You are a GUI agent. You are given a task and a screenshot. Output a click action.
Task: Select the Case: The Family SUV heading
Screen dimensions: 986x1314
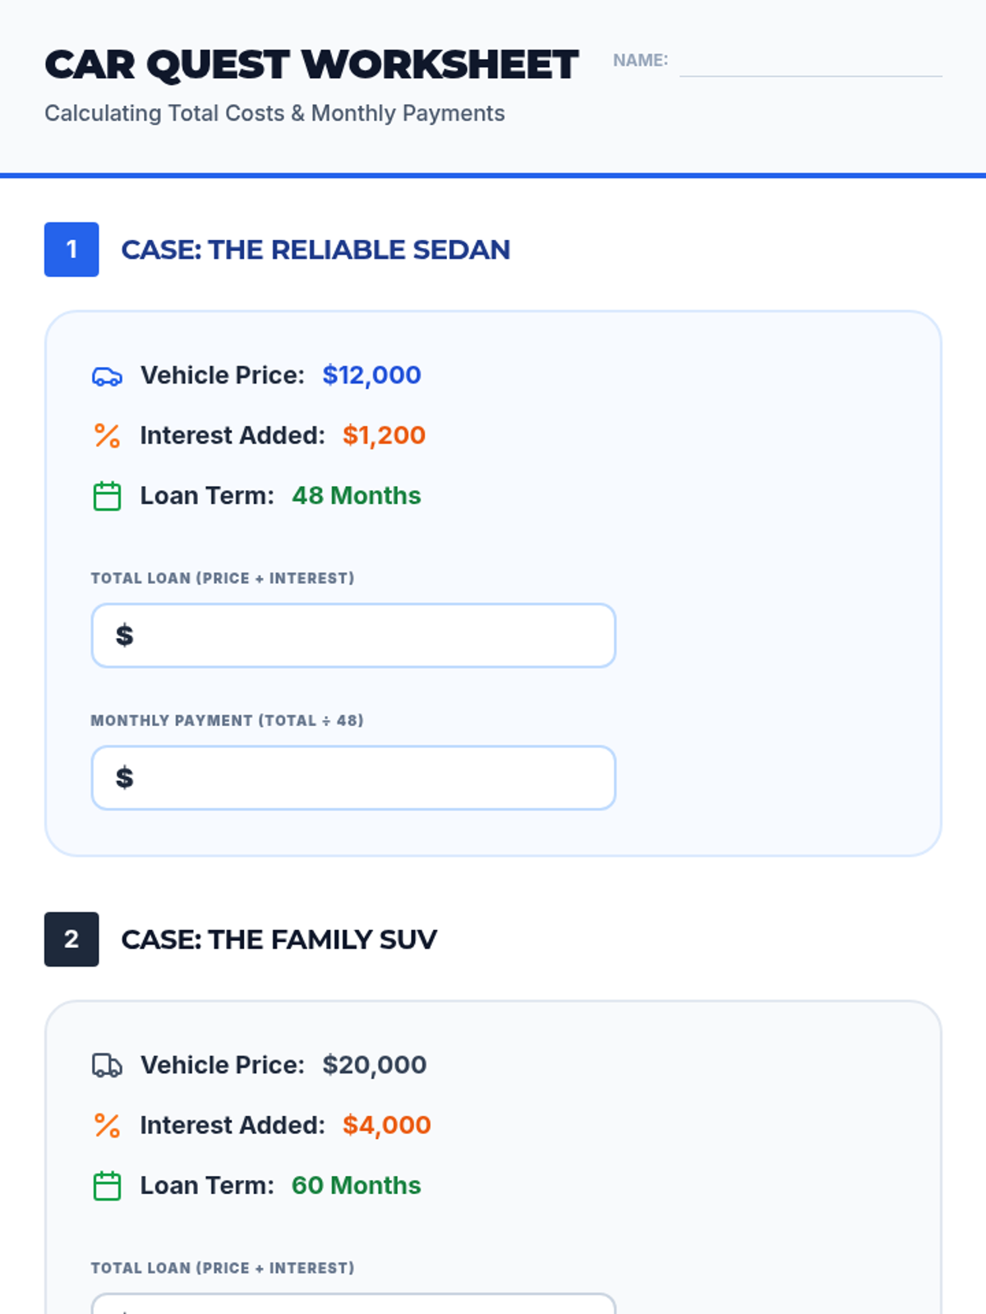coord(279,940)
